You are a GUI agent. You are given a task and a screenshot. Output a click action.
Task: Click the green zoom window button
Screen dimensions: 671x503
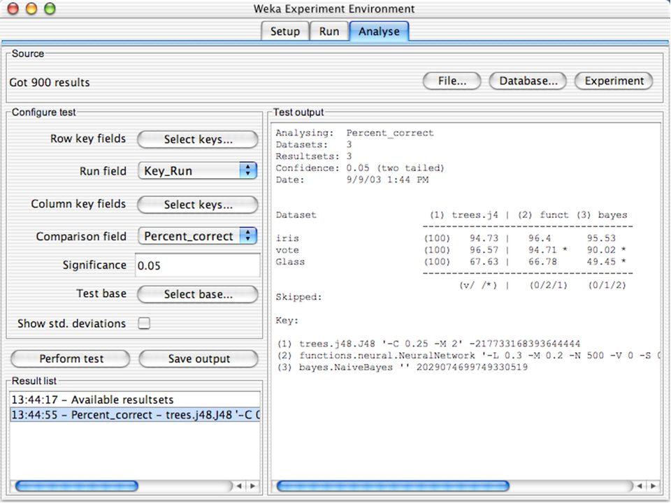50,8
